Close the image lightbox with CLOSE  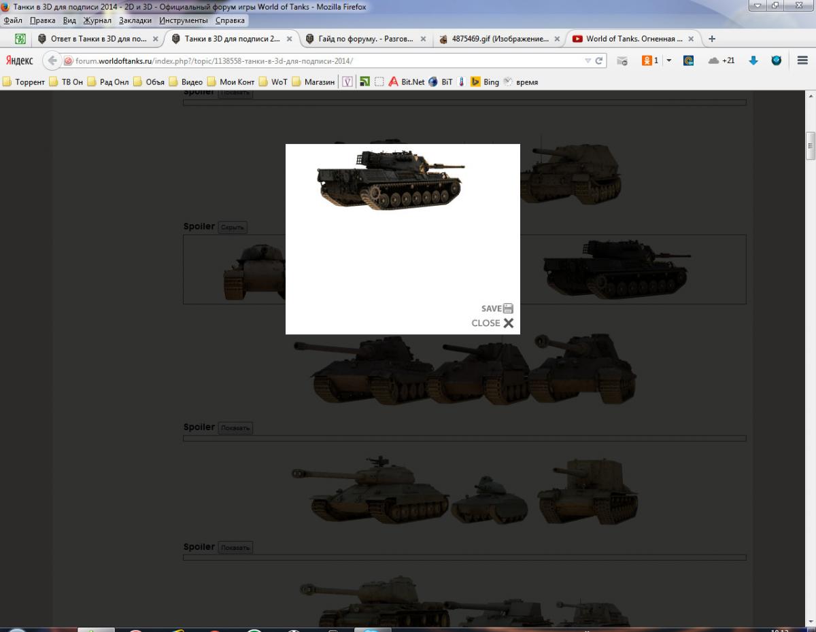pyautogui.click(x=492, y=323)
